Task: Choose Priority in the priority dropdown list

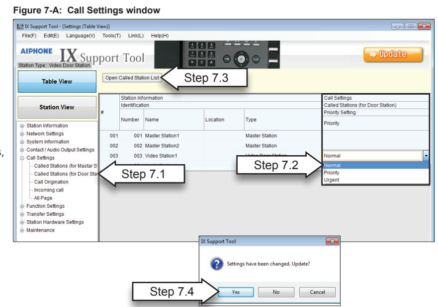Action: point(376,173)
